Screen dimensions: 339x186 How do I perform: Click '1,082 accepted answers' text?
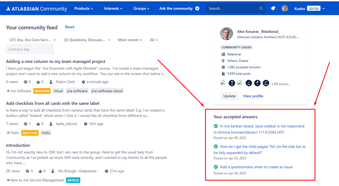(x=244, y=67)
